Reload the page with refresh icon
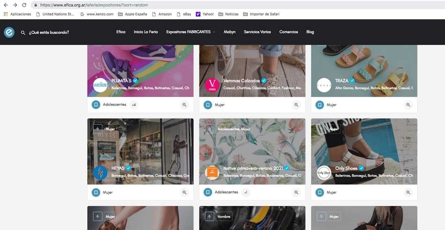This screenshot has height=230, width=445. coord(24,5)
